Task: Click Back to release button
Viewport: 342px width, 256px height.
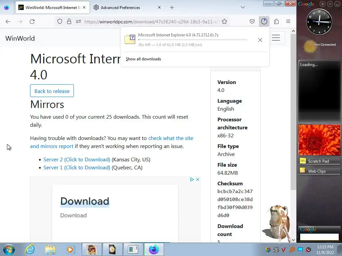Action: (x=52, y=91)
